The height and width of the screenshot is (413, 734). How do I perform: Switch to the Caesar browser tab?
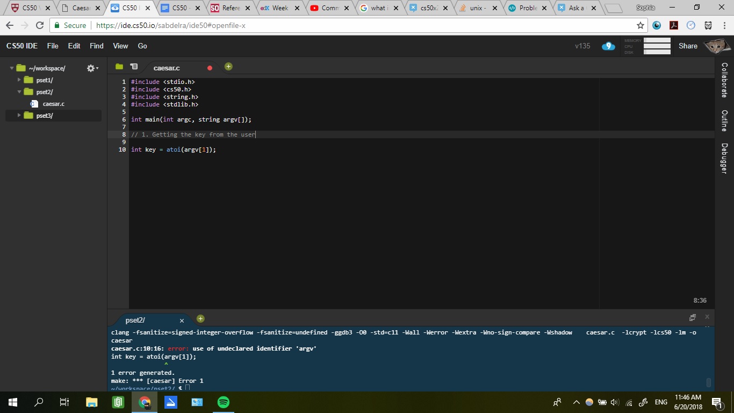point(80,8)
